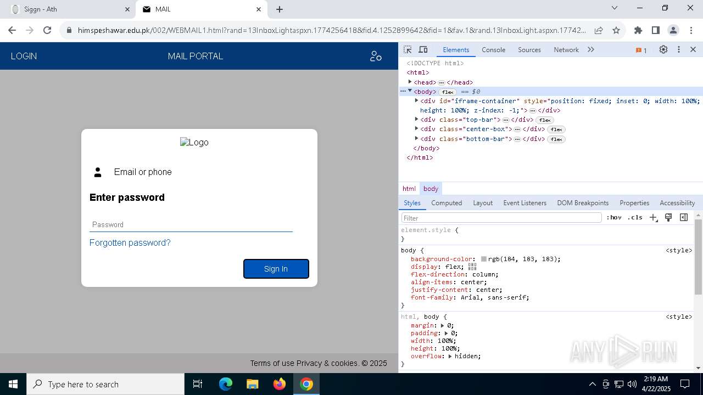
Task: Open File Explorer from taskbar
Action: point(252,384)
